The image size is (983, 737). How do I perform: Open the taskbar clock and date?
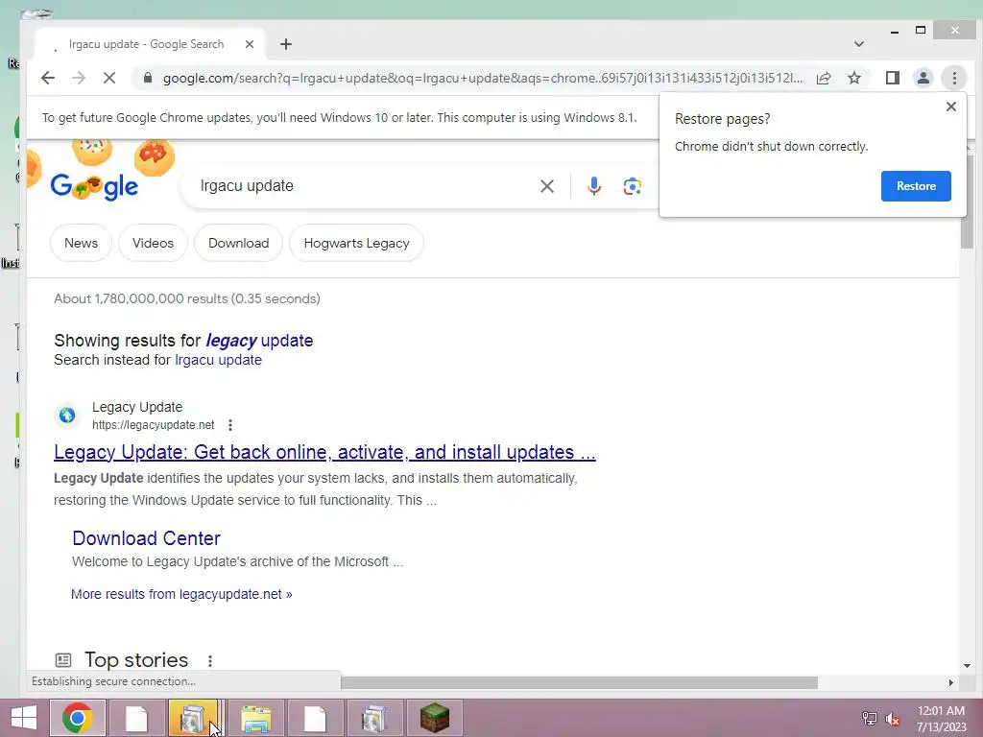pyautogui.click(x=941, y=719)
